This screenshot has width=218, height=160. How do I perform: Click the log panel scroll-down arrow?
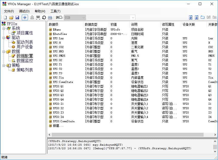[x=215, y=151]
